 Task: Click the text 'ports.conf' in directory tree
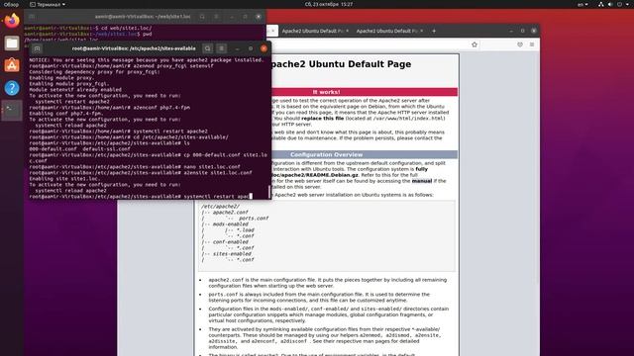pyautogui.click(x=254, y=219)
